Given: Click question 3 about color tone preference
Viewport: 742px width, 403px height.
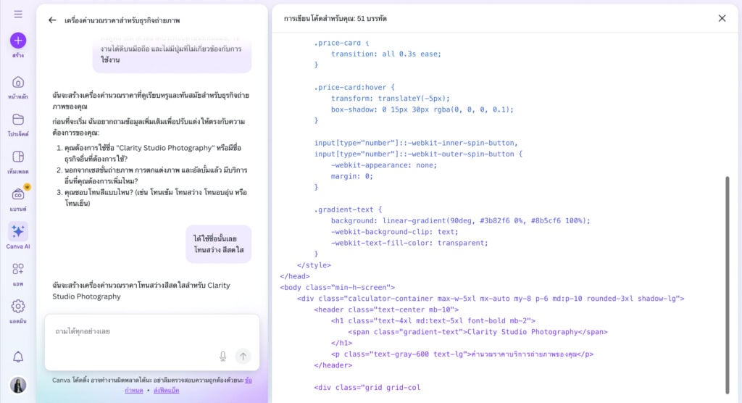Looking at the screenshot, I should 155,198.
